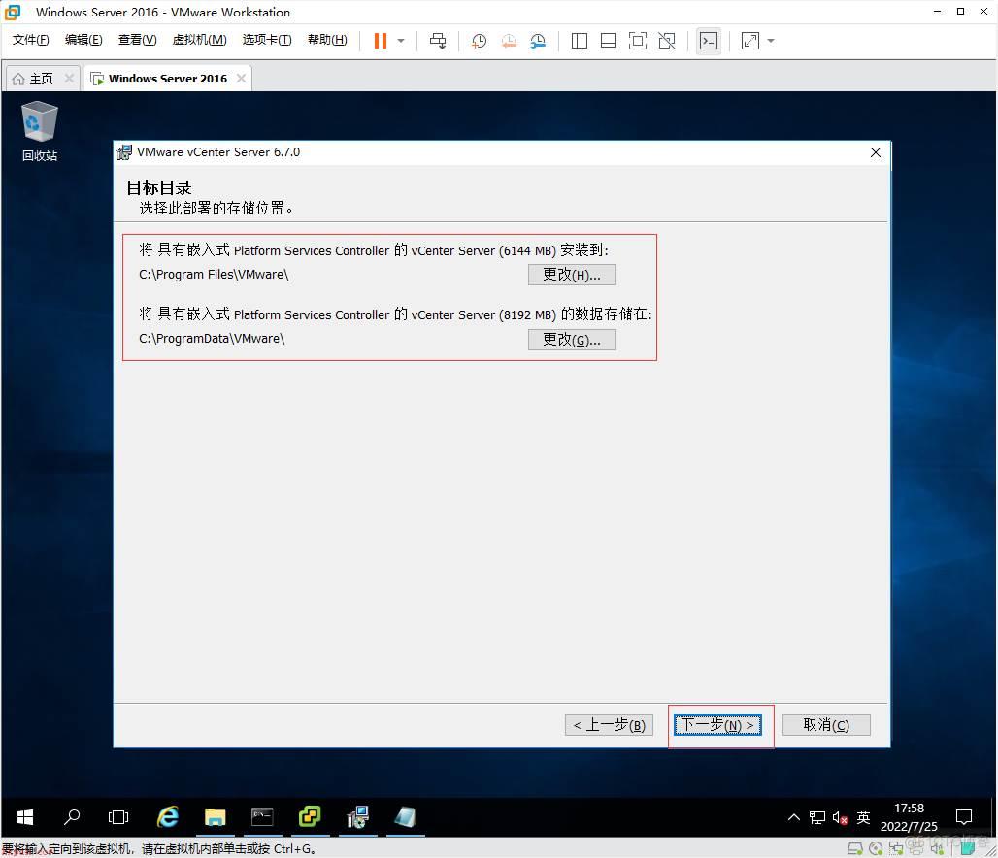Click the C:\Program Files\VMware\ path text
This screenshot has width=998, height=858.
tap(214, 275)
